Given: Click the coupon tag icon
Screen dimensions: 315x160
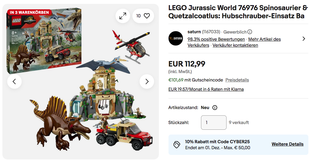Looking at the screenshot, I should (177, 145).
